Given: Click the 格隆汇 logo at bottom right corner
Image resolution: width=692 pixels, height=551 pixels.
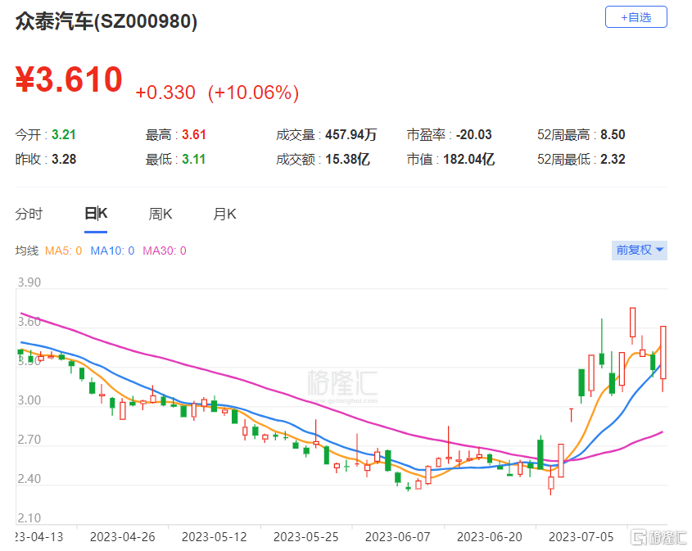Looking at the screenshot, I should (x=656, y=536).
